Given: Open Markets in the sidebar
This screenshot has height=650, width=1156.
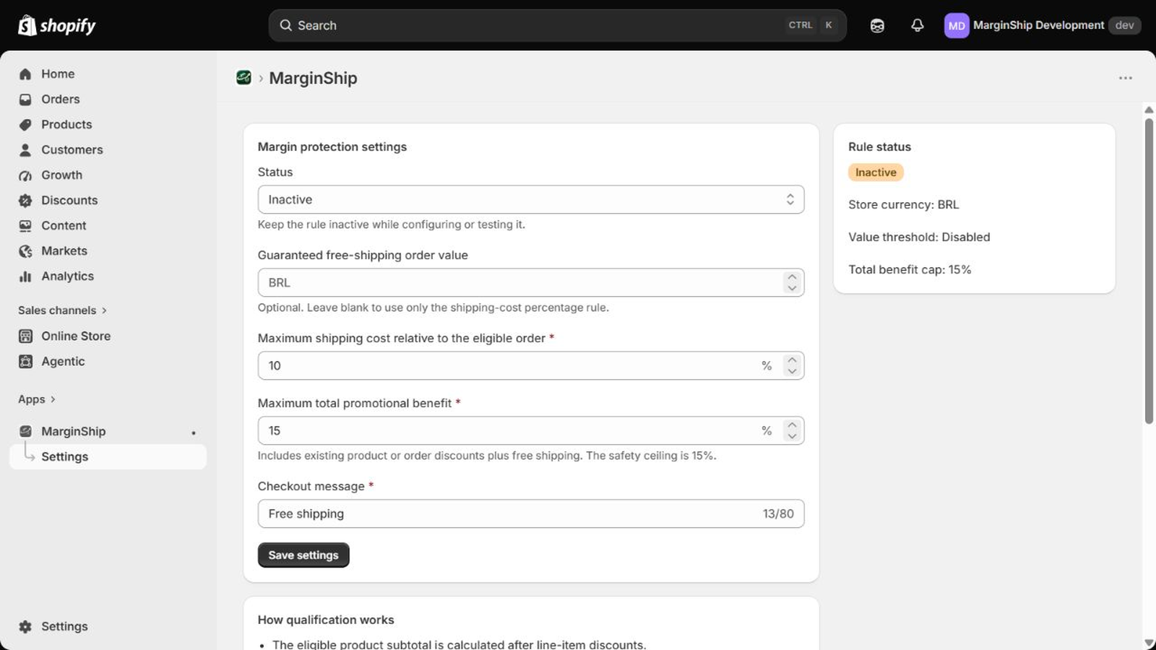Looking at the screenshot, I should click(108, 251).
